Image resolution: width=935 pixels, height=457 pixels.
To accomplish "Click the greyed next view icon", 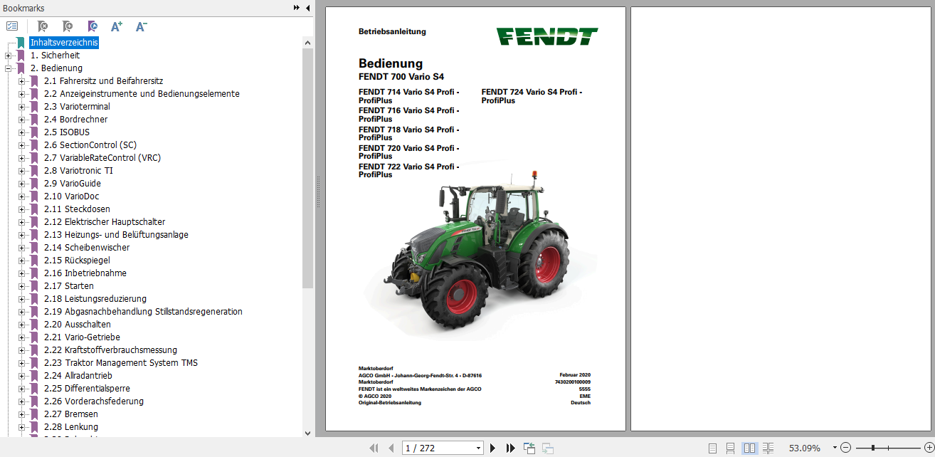I will 547,448.
